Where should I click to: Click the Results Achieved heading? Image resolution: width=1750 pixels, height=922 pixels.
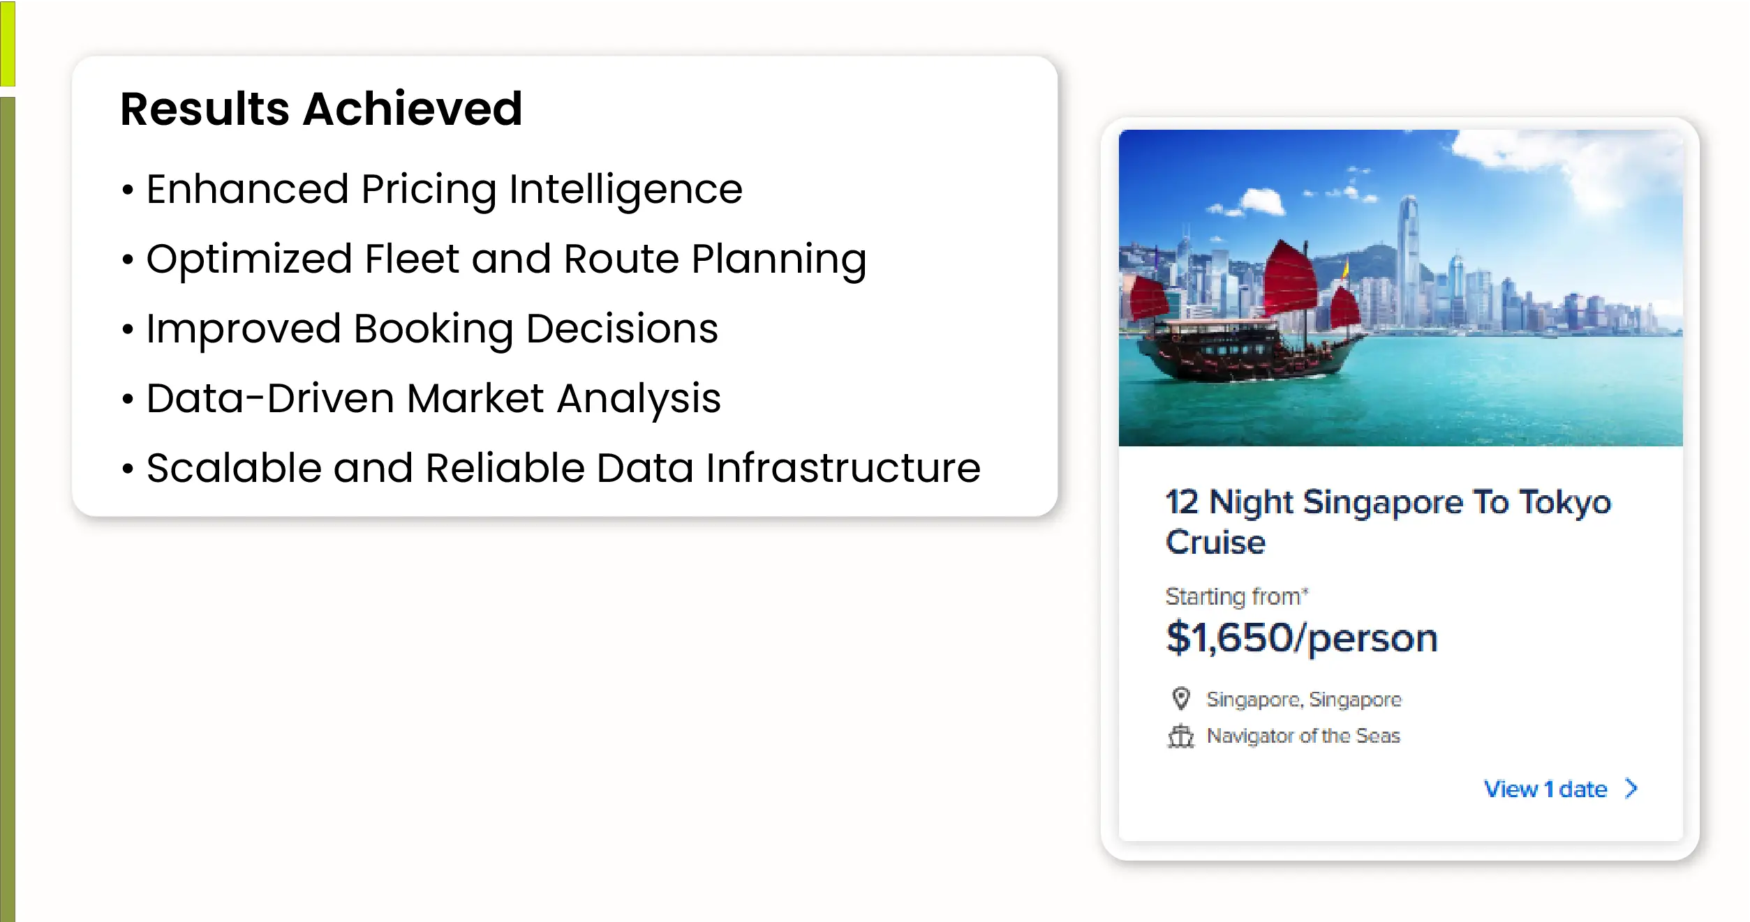coord(321,109)
